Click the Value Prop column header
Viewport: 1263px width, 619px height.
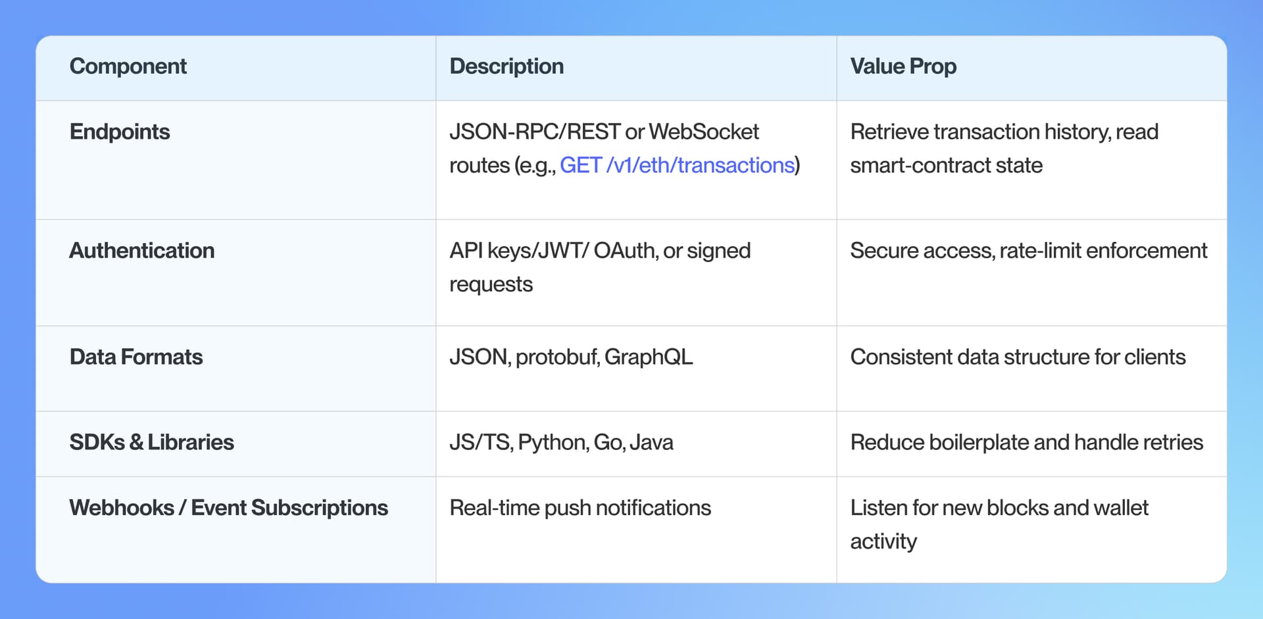click(903, 66)
